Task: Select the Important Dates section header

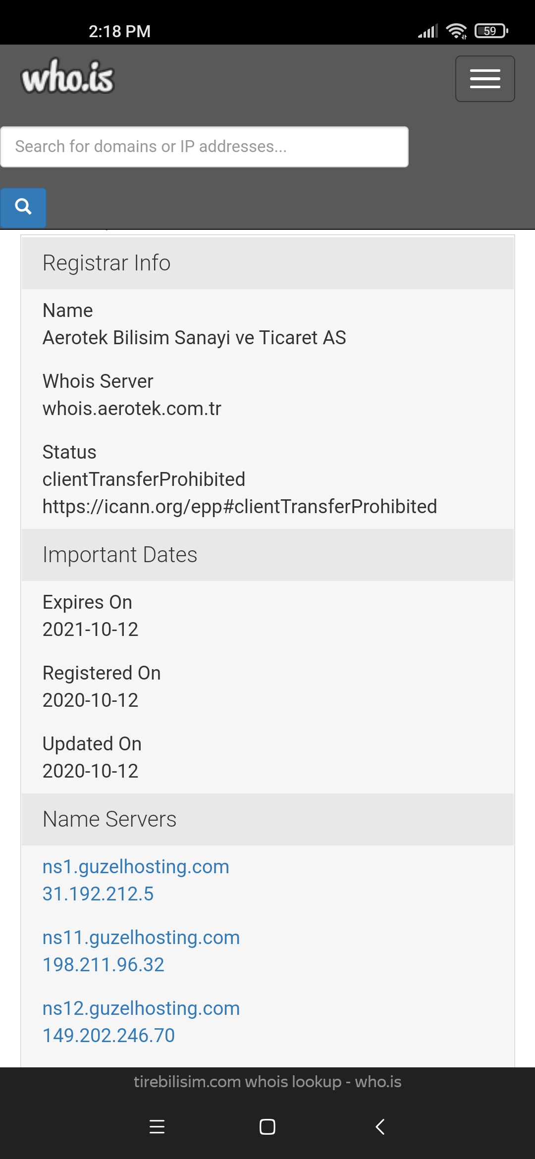Action: point(267,555)
